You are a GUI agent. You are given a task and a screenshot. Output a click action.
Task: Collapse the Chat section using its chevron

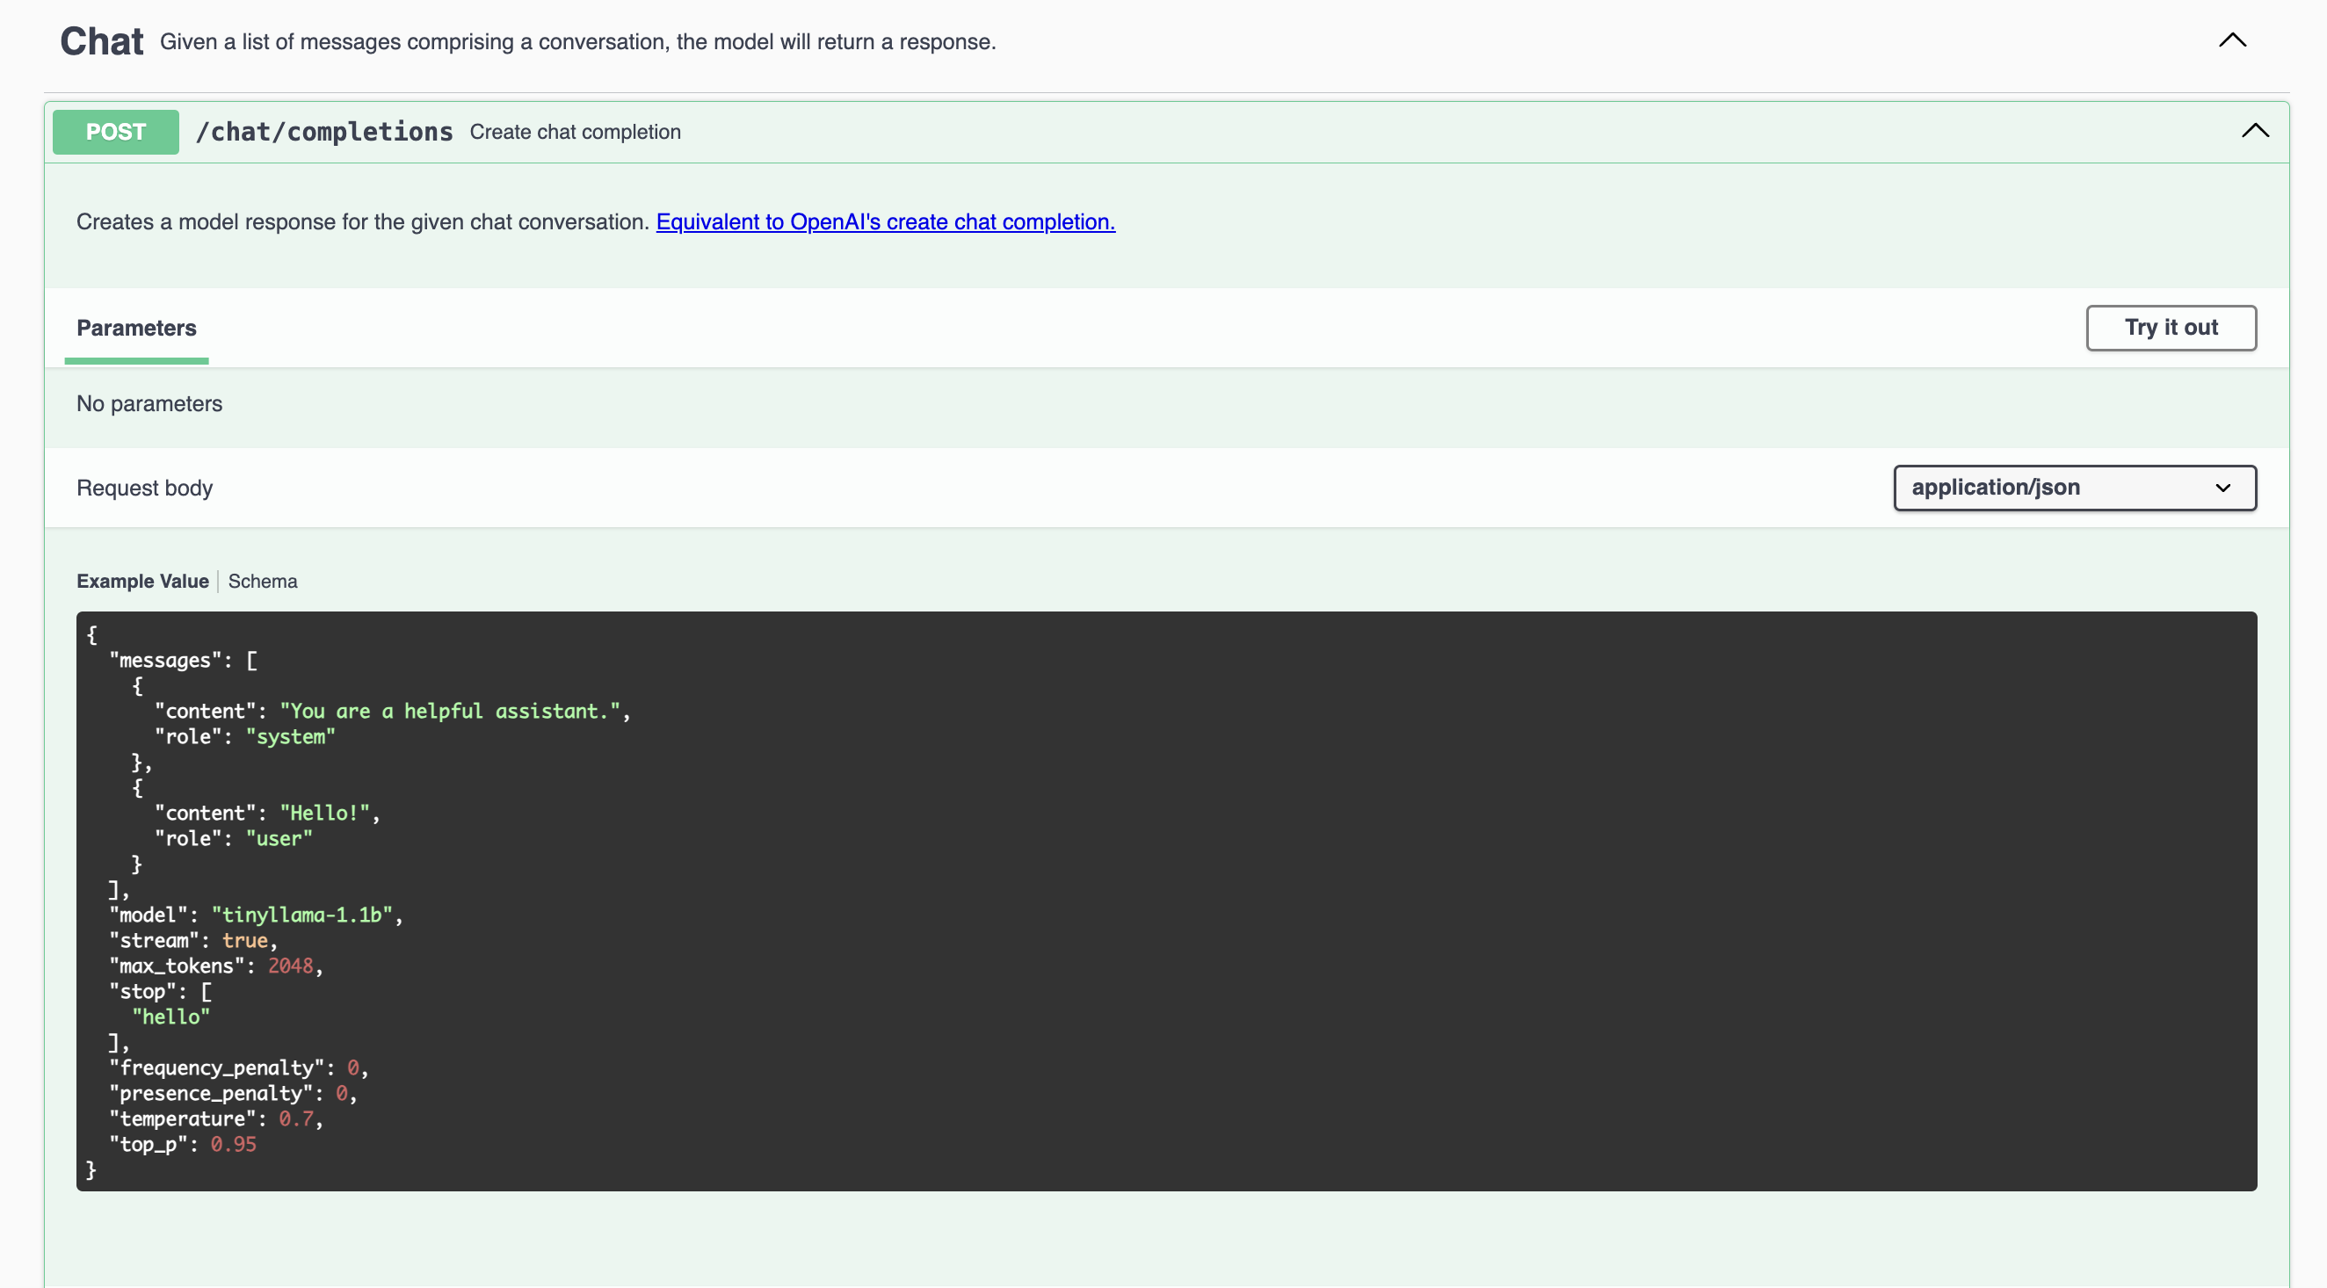[2232, 40]
